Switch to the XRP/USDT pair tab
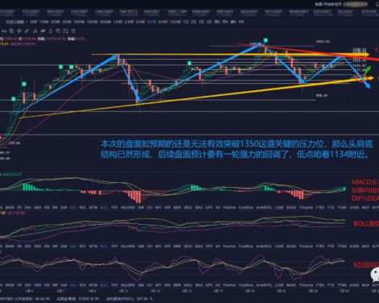Screen dimensions: 379x303 [225, 12]
